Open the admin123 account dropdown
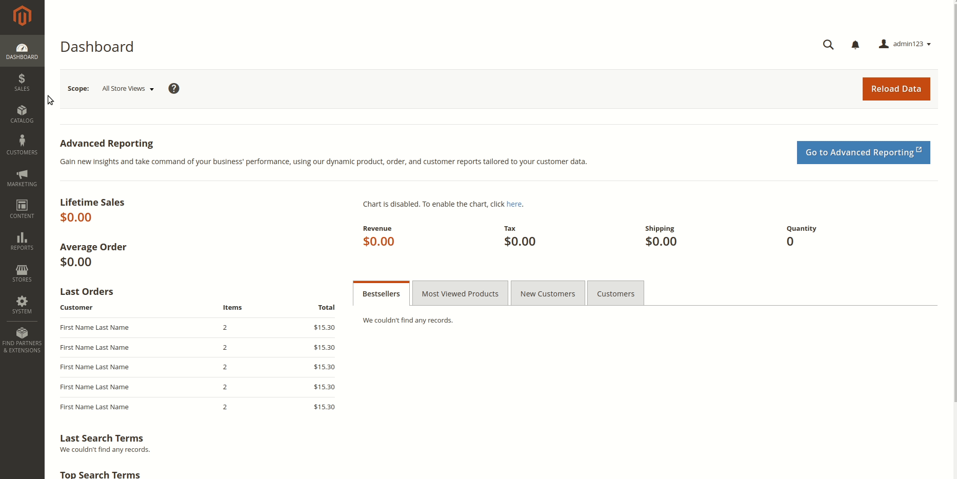Viewport: 957px width, 479px height. [x=908, y=44]
